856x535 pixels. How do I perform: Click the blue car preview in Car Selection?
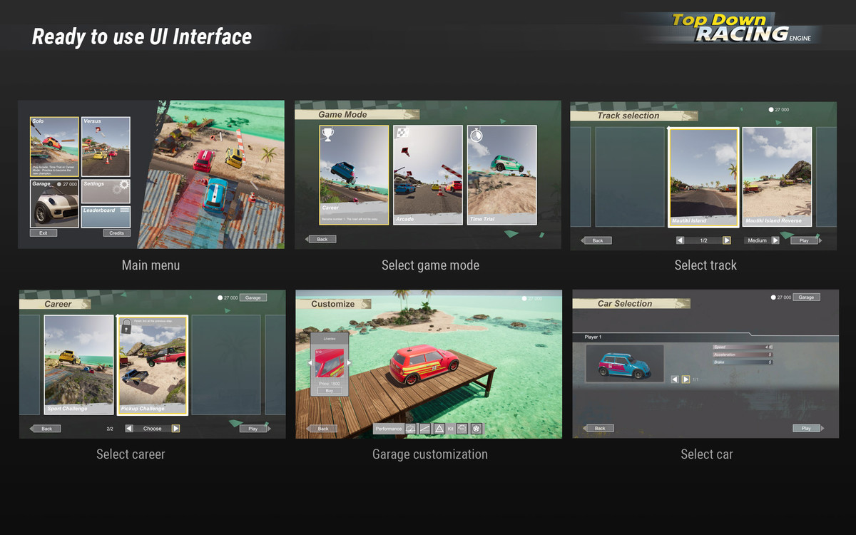click(625, 364)
